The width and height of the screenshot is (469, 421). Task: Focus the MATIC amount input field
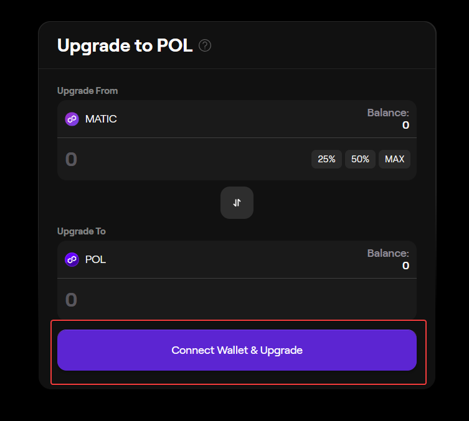click(x=181, y=159)
